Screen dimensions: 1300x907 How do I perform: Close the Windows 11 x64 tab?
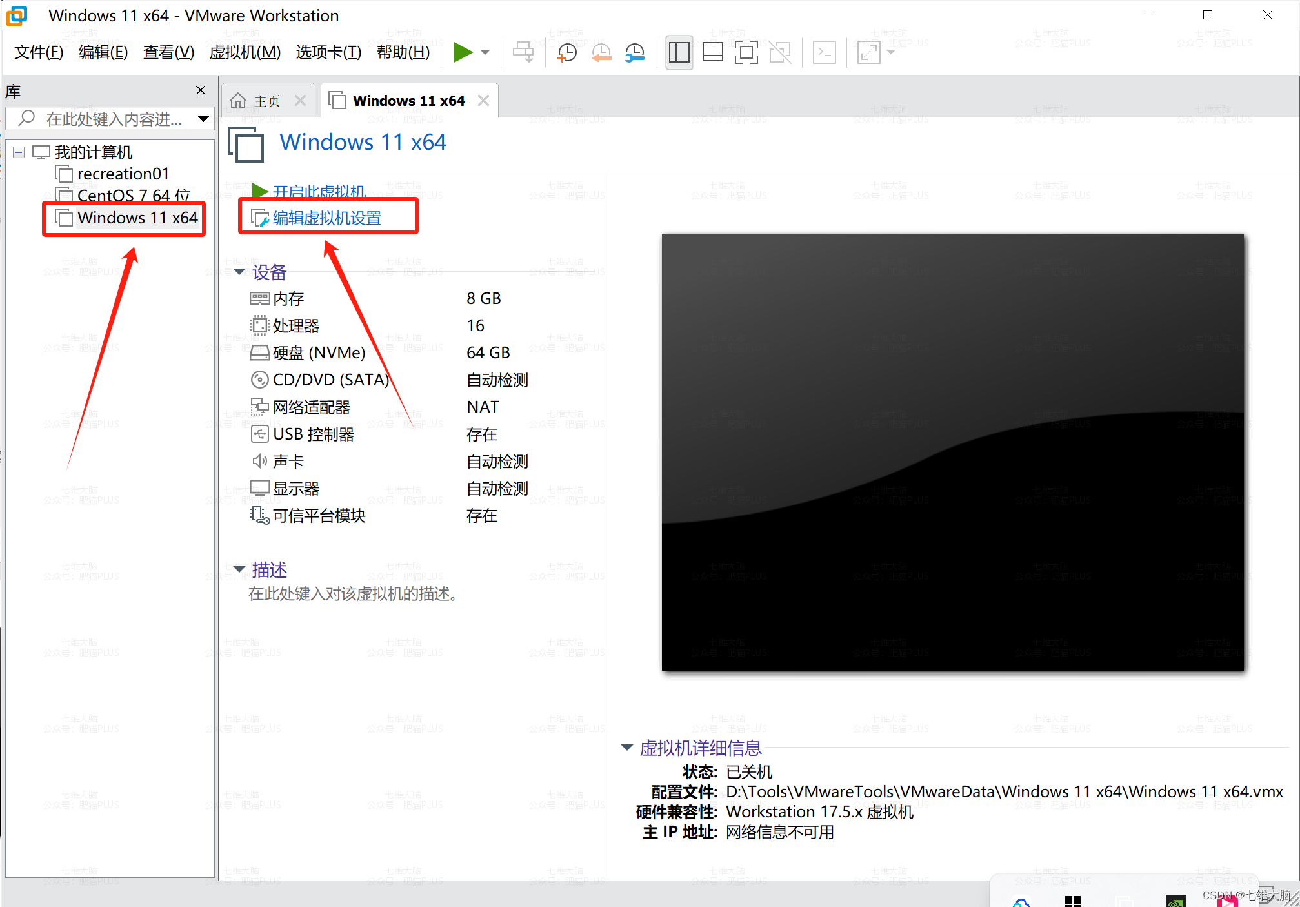[483, 101]
